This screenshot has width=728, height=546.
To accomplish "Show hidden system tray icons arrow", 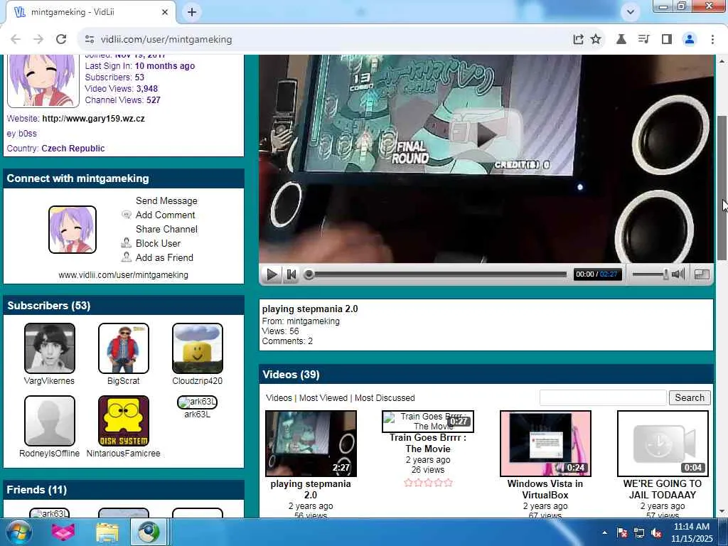I will coord(604,532).
